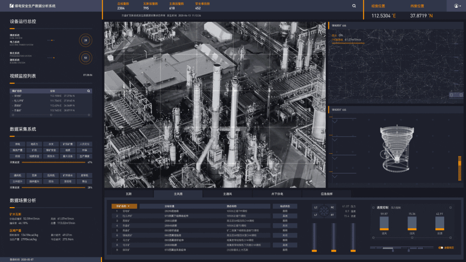Screen dimensions: 466x262
Task: Click the longitude value 112.5304 °E
Action: point(383,16)
